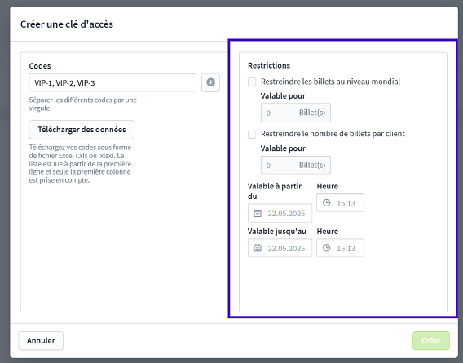Click Billet(s) suffix in first Valable pour box
Viewport: 463px width, 363px height.
(x=312, y=113)
